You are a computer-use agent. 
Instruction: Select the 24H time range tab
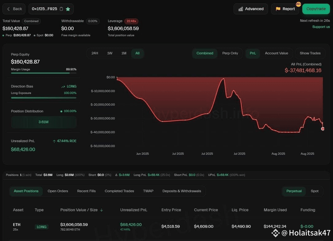click(95, 53)
